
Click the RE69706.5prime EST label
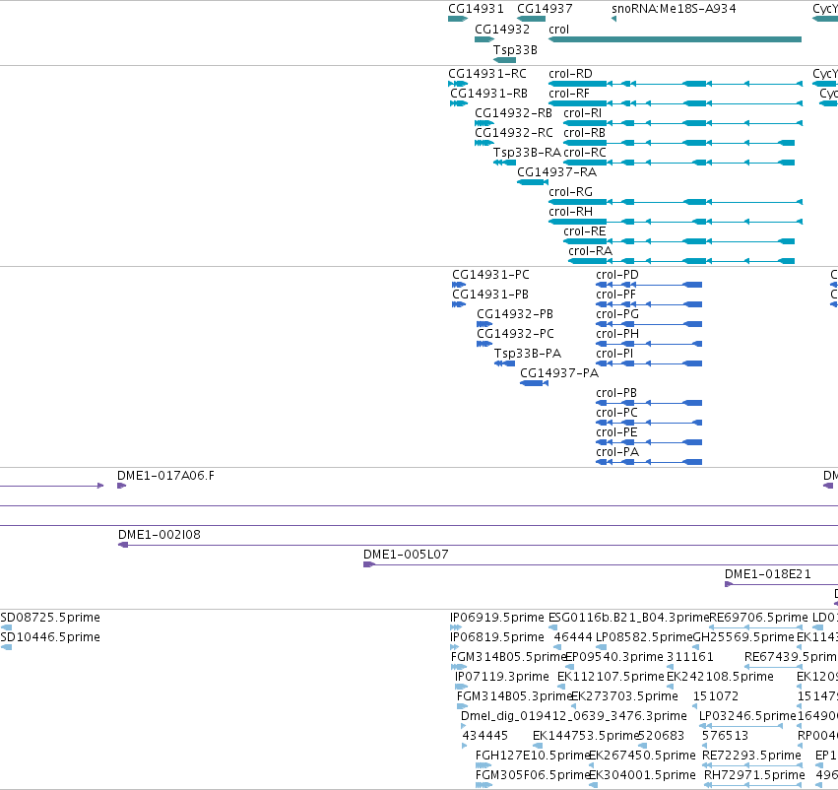(x=758, y=618)
